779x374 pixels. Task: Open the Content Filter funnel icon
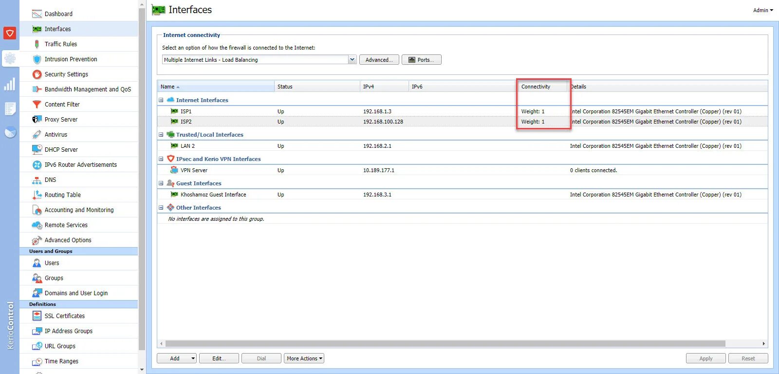point(37,105)
